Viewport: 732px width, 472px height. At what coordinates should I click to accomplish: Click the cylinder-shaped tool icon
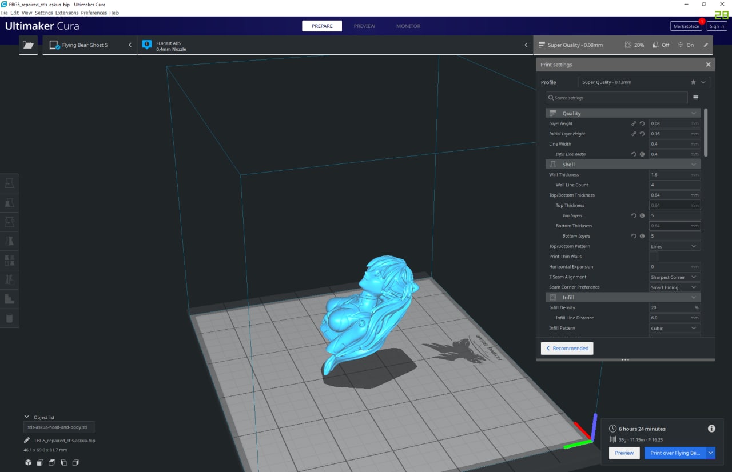coord(9,318)
